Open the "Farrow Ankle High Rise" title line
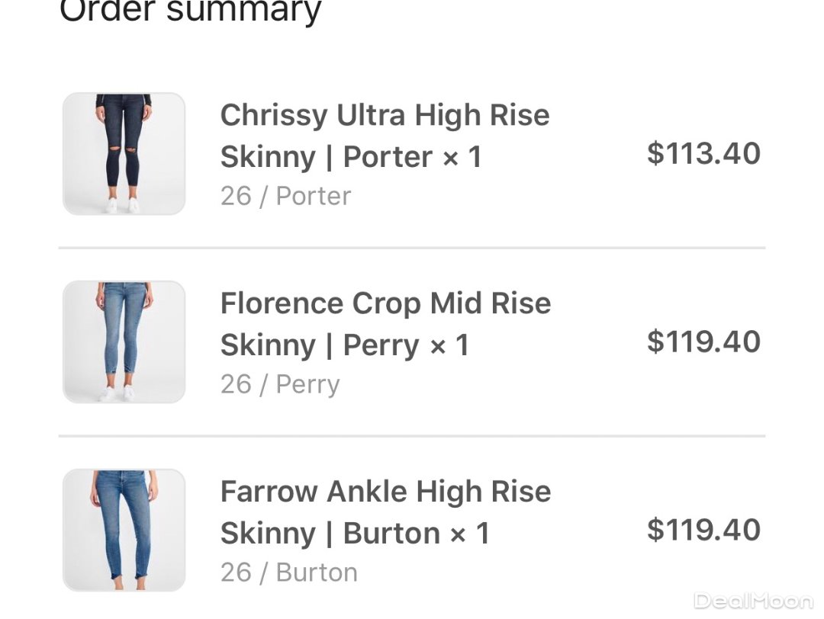Image resolution: width=824 pixels, height=619 pixels. point(385,492)
